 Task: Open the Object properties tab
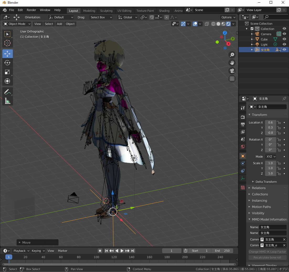(x=243, y=156)
